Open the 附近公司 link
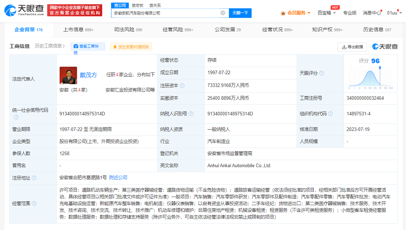The width and height of the screenshot is (406, 230). (x=118, y=177)
